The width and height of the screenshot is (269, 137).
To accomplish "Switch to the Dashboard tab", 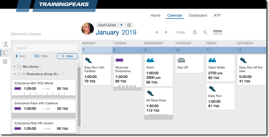I will point(198,15).
